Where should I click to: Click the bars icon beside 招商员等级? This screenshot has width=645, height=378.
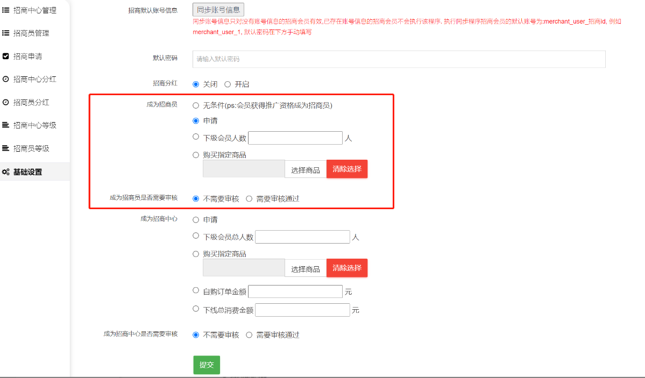tap(6, 148)
